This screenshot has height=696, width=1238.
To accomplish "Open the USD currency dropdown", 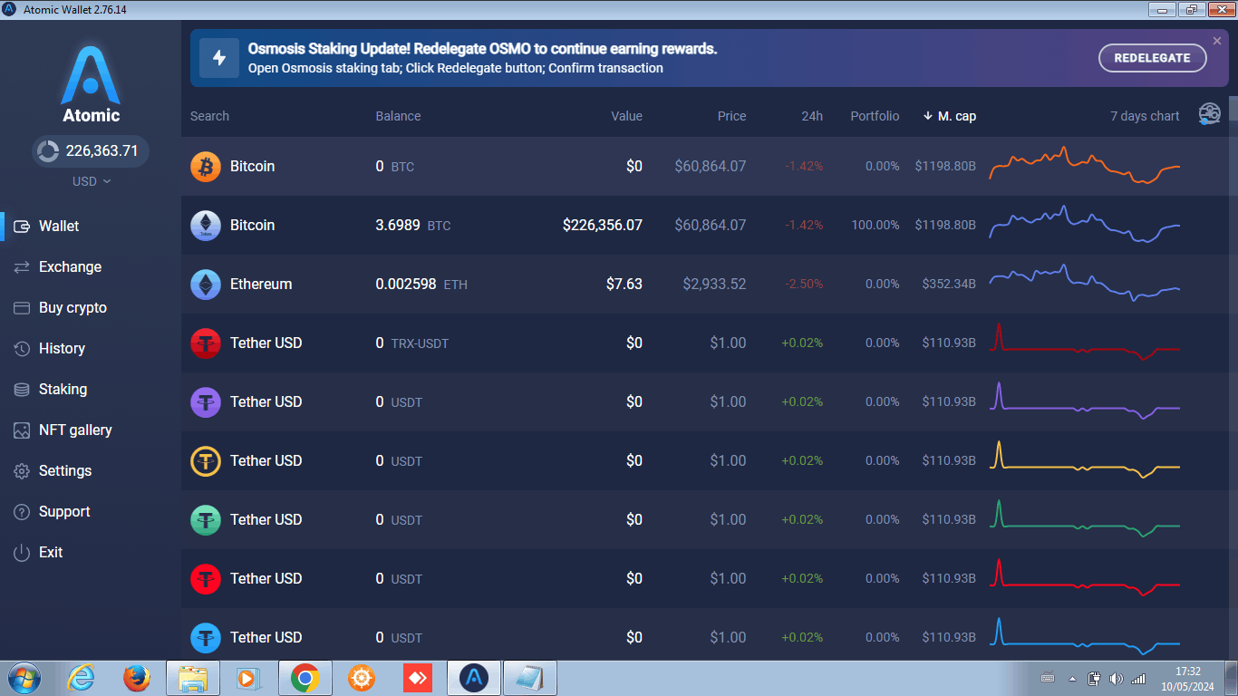I will [92, 181].
